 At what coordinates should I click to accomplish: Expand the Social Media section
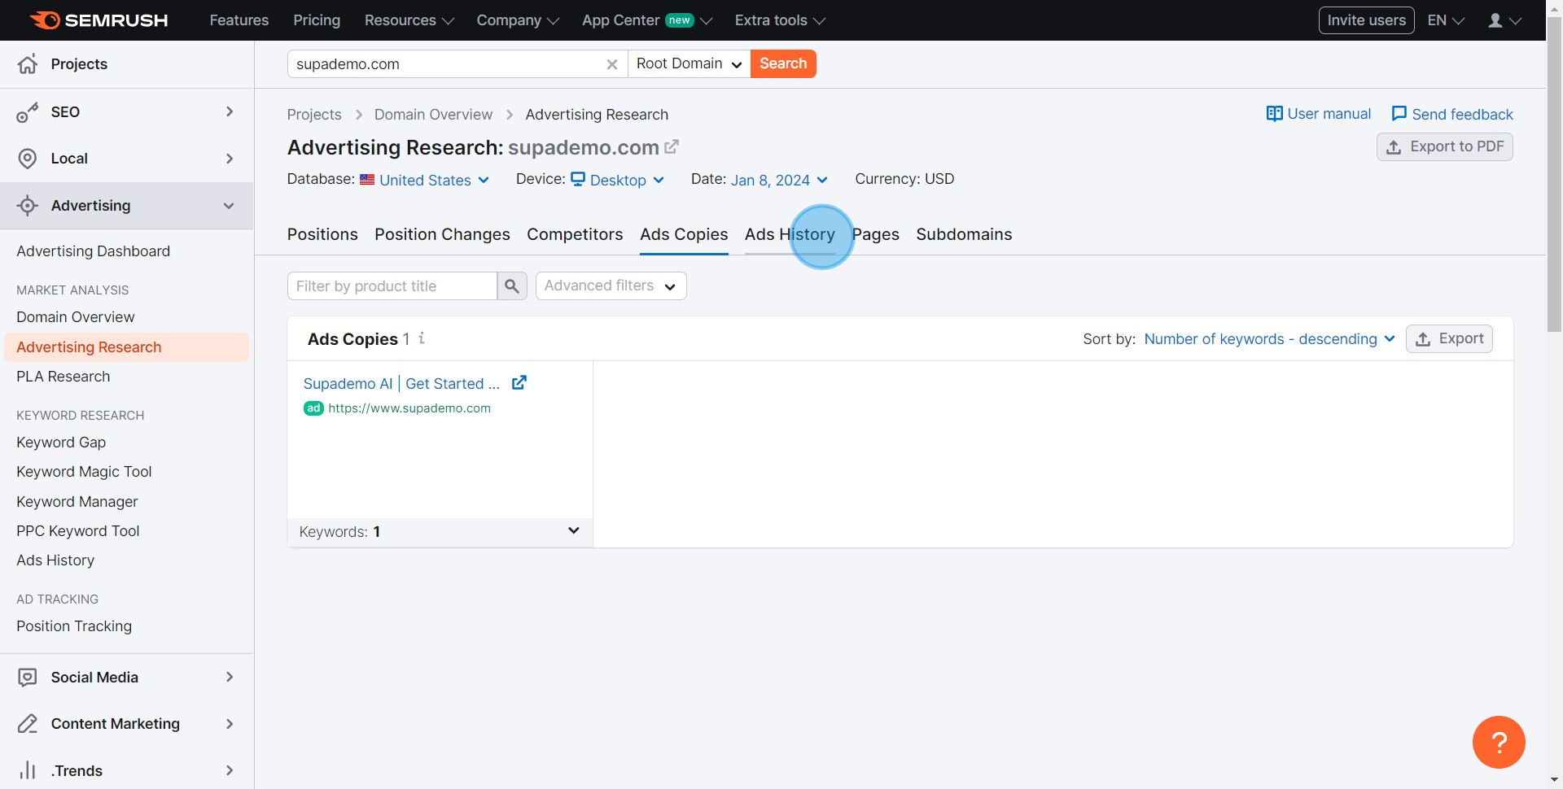230,677
